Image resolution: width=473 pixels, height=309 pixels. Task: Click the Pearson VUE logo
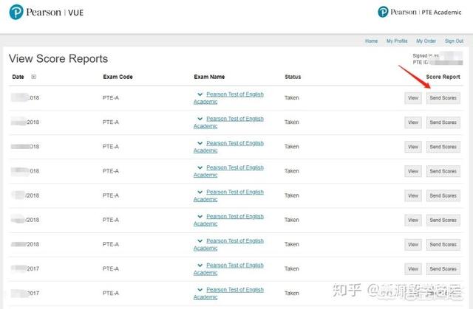click(x=46, y=13)
